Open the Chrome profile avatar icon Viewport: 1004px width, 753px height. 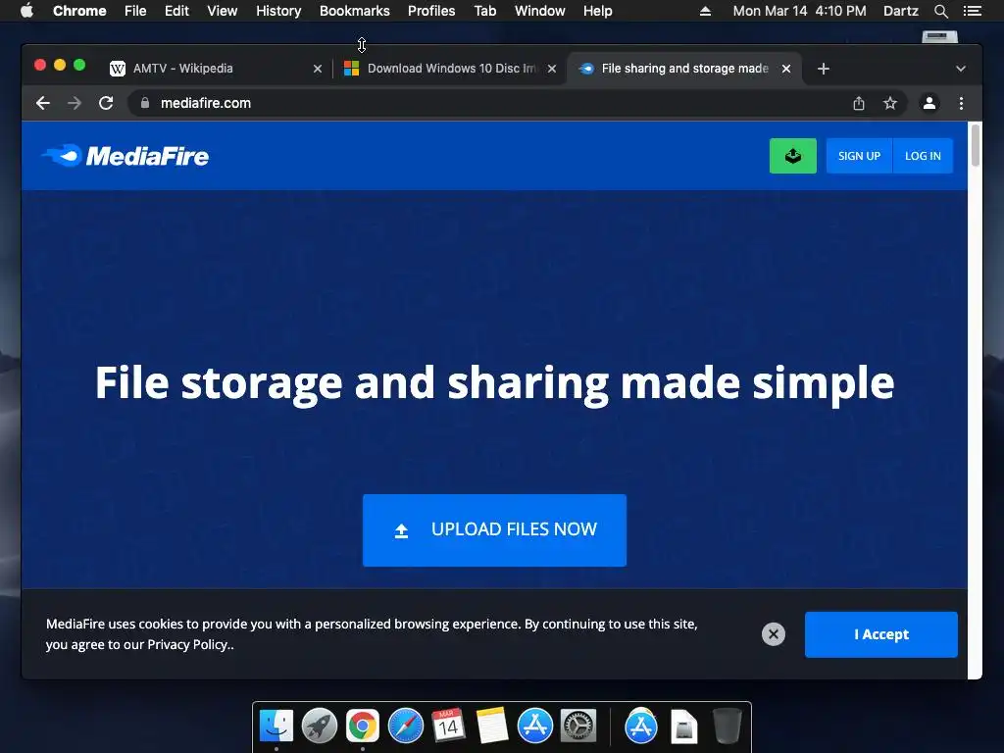click(929, 103)
